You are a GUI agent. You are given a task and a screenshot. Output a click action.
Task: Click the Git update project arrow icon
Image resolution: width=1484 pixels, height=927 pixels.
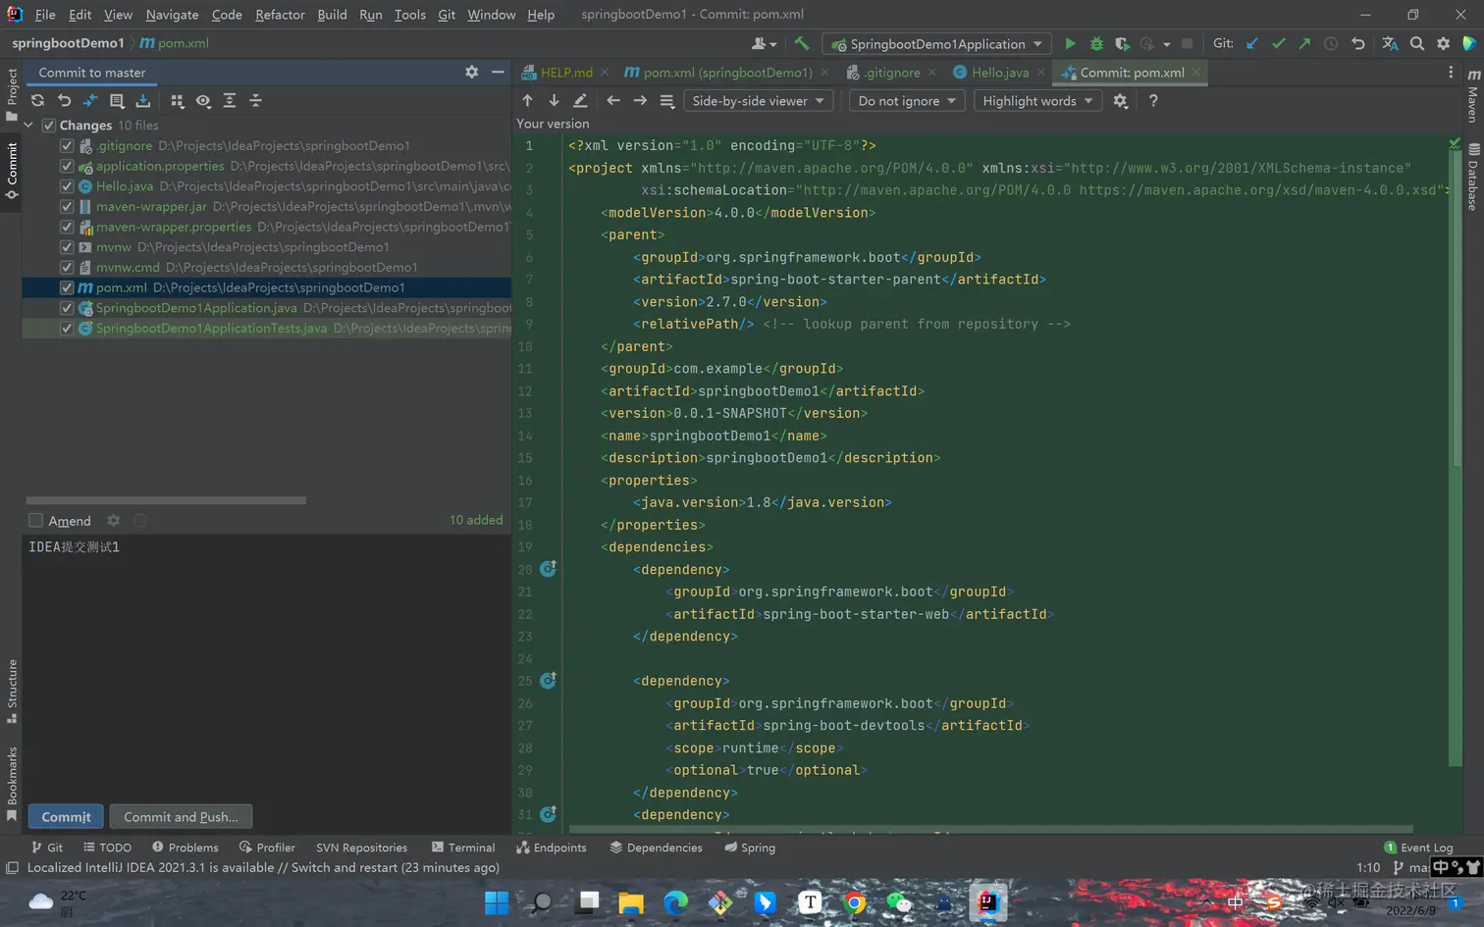point(1251,44)
